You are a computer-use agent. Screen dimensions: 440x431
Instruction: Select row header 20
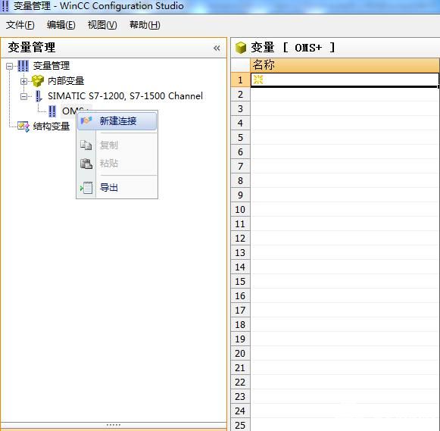coord(240,354)
